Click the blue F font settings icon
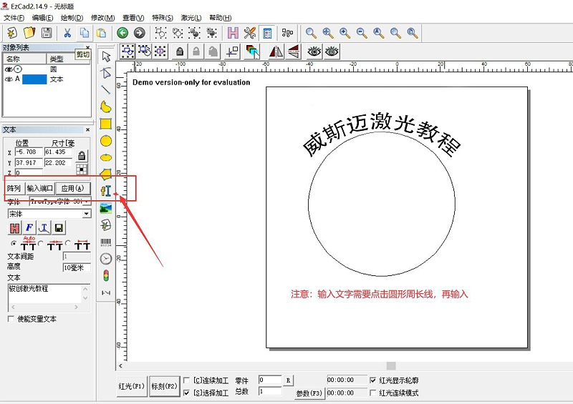Viewport: 573px width, 404px height. (x=29, y=228)
